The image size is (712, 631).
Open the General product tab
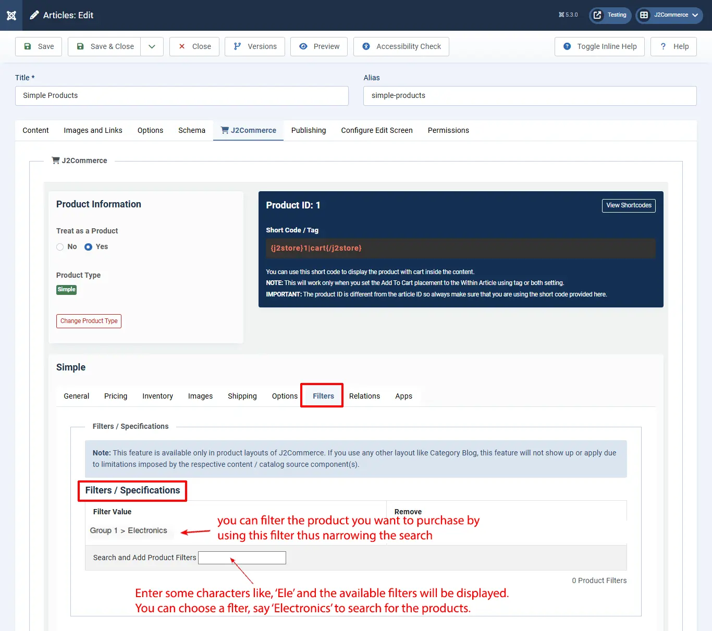tap(77, 396)
